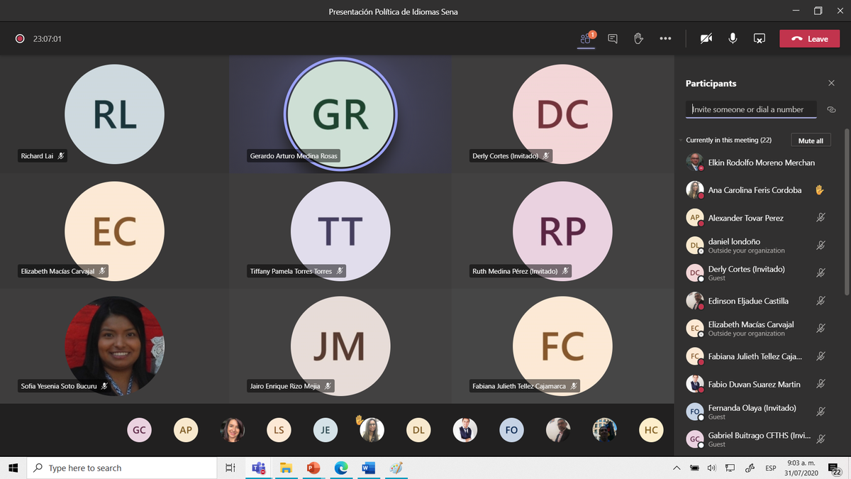Open Word from the taskbar
Screen dimensions: 851x479
click(x=369, y=468)
